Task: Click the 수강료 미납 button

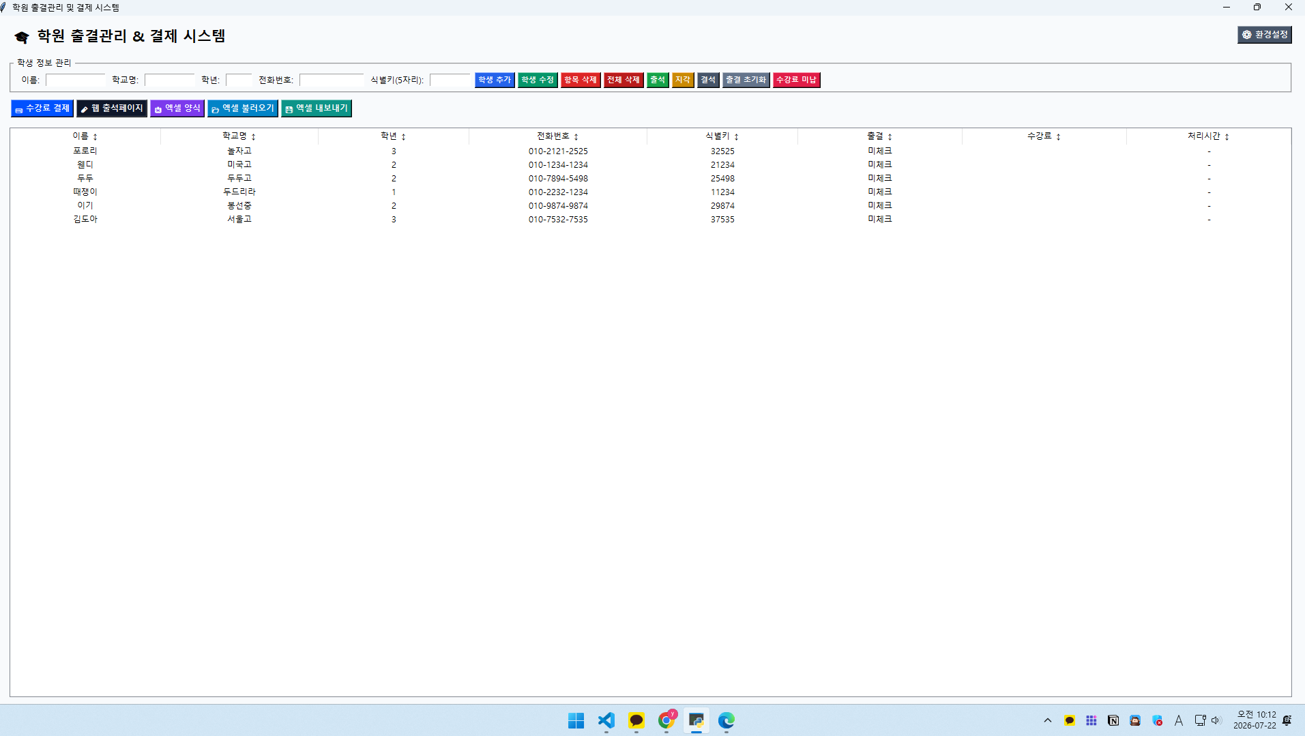Action: (x=796, y=80)
